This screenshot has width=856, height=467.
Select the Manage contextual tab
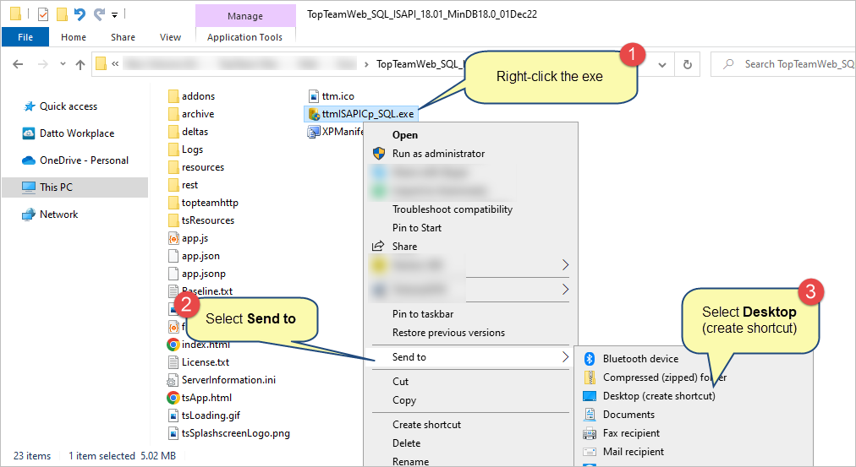(245, 16)
